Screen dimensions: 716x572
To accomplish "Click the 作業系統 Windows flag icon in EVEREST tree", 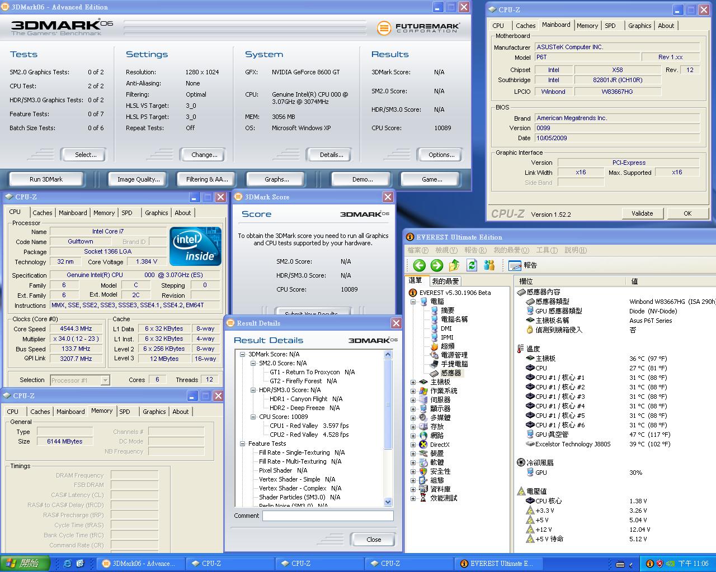I will click(423, 391).
